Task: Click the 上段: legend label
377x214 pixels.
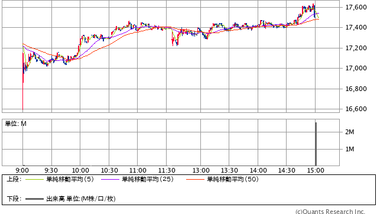Action: point(14,179)
